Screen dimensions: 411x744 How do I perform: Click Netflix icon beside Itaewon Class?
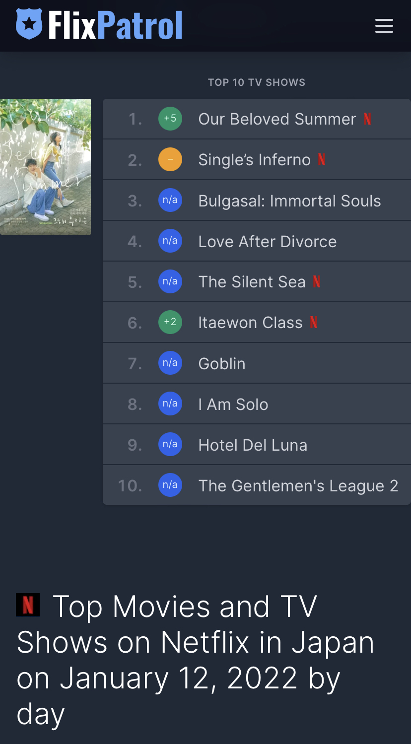[x=314, y=323]
